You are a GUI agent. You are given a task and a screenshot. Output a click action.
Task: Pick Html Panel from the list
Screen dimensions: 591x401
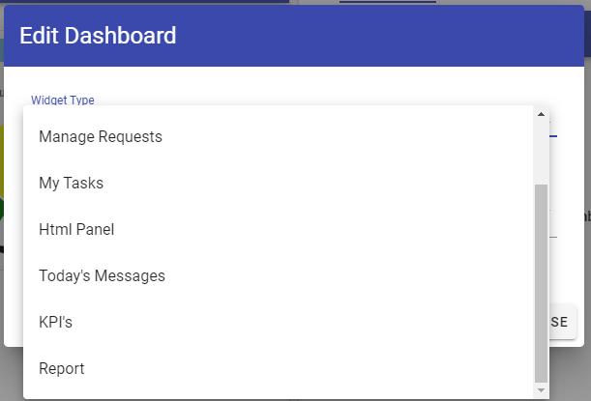point(77,230)
